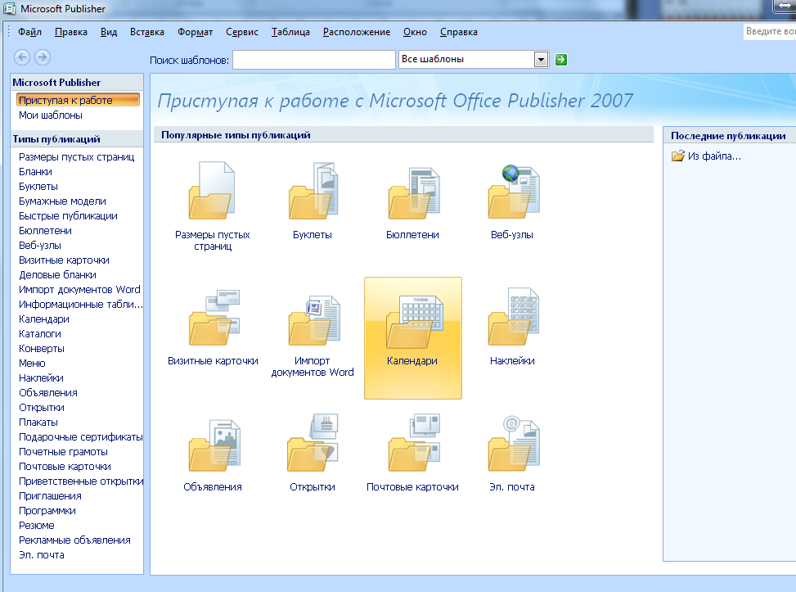The image size is (796, 592).
Task: Select Бланки in publication types list
Action: 35,172
